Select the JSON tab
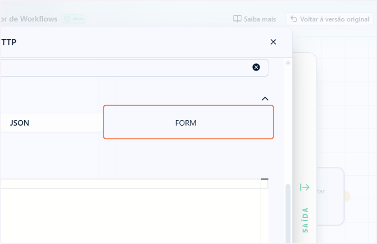The image size is (377, 244). point(52,123)
